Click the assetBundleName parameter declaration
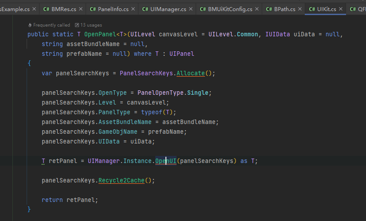The height and width of the screenshot is (221, 366). (93, 44)
